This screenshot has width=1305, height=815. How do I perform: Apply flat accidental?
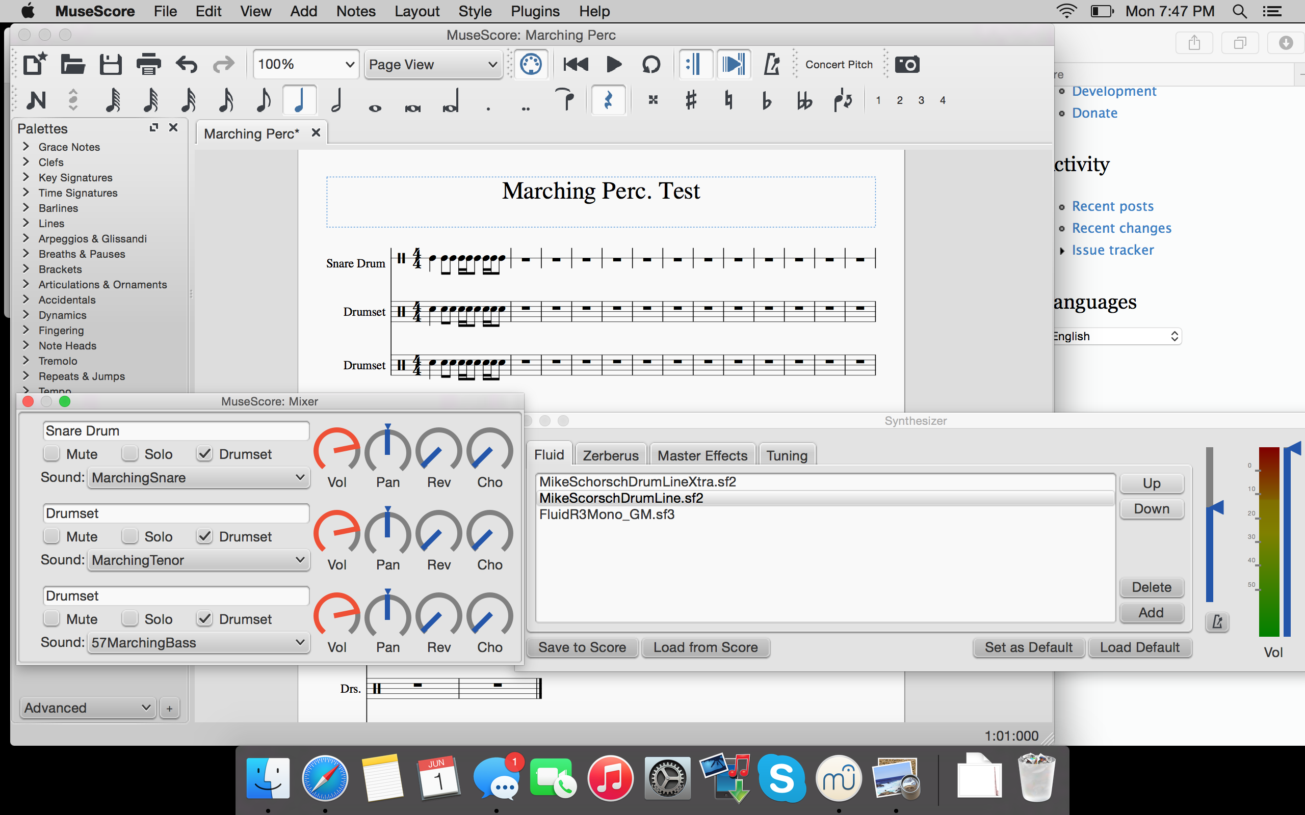[766, 100]
